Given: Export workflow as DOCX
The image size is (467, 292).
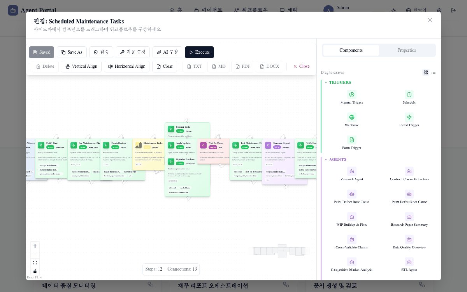Looking at the screenshot, I should pyautogui.click(x=270, y=67).
